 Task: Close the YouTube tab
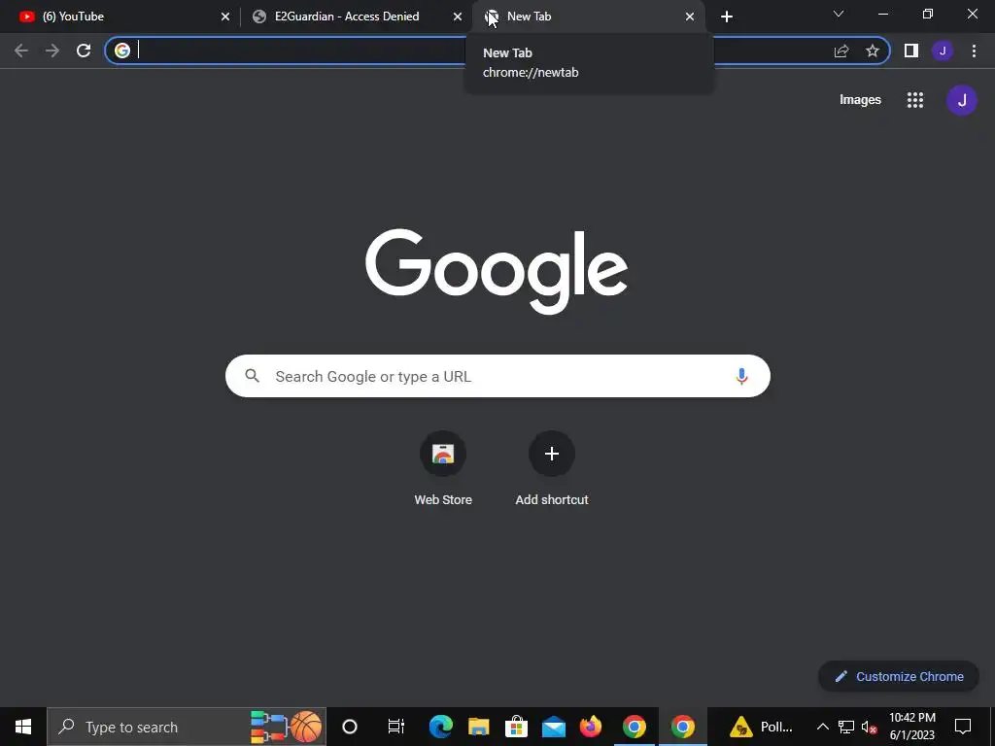[x=225, y=17]
